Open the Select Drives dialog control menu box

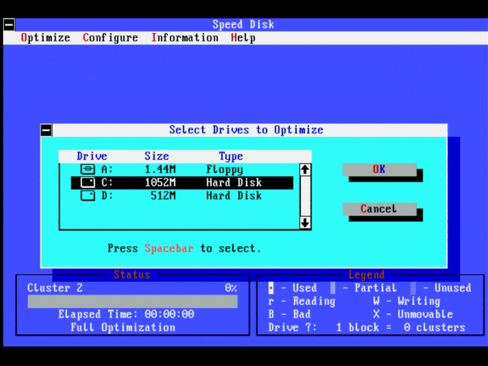[46, 130]
